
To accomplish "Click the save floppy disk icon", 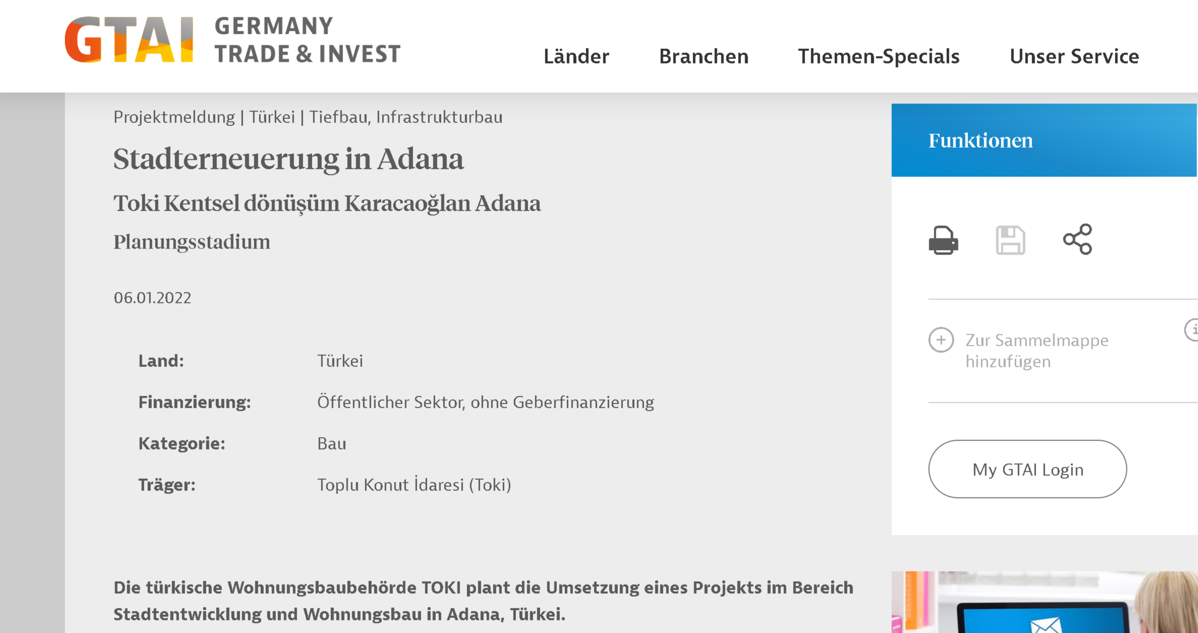I will (1010, 240).
